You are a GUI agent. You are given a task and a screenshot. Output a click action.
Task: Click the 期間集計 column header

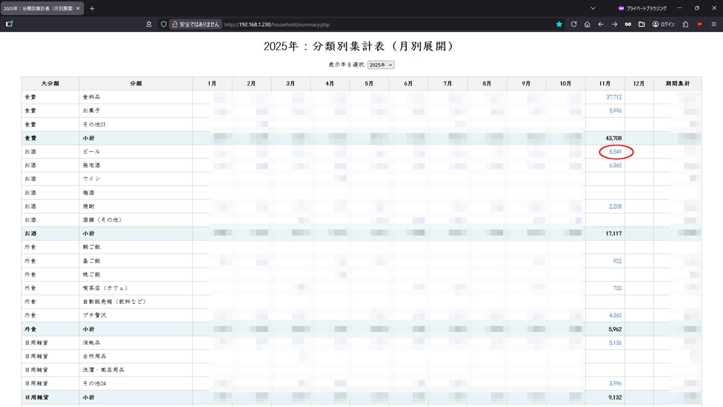(677, 83)
